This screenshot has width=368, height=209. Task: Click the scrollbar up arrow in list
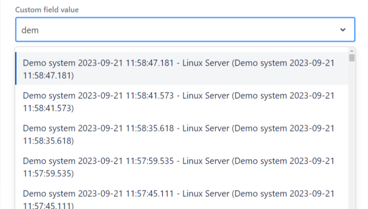point(352,50)
